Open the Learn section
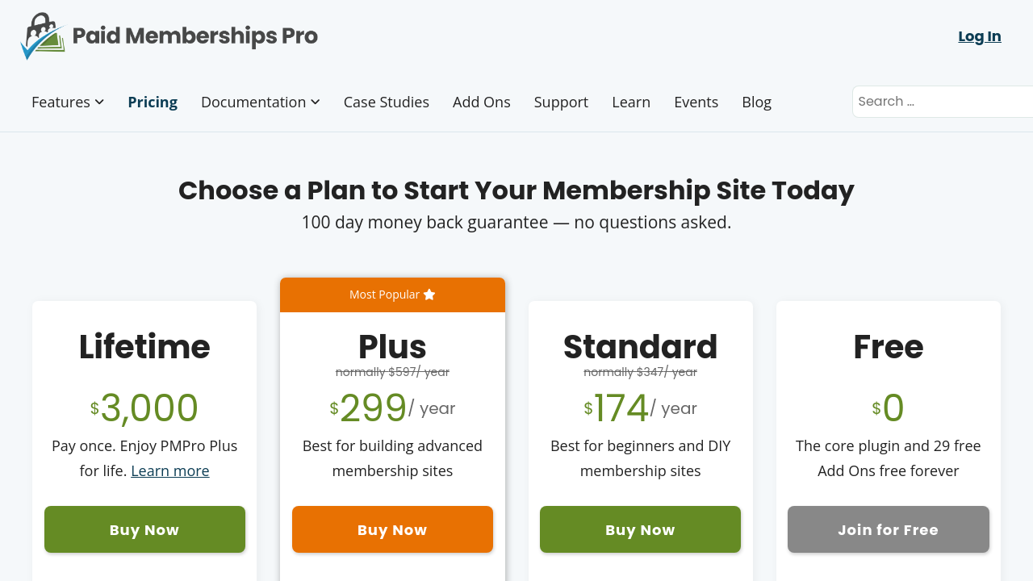This screenshot has width=1033, height=581. click(x=631, y=102)
